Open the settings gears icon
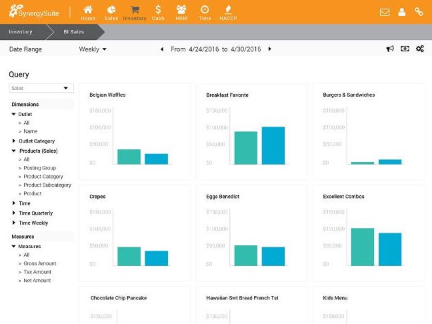432x324 pixels. 420,49
